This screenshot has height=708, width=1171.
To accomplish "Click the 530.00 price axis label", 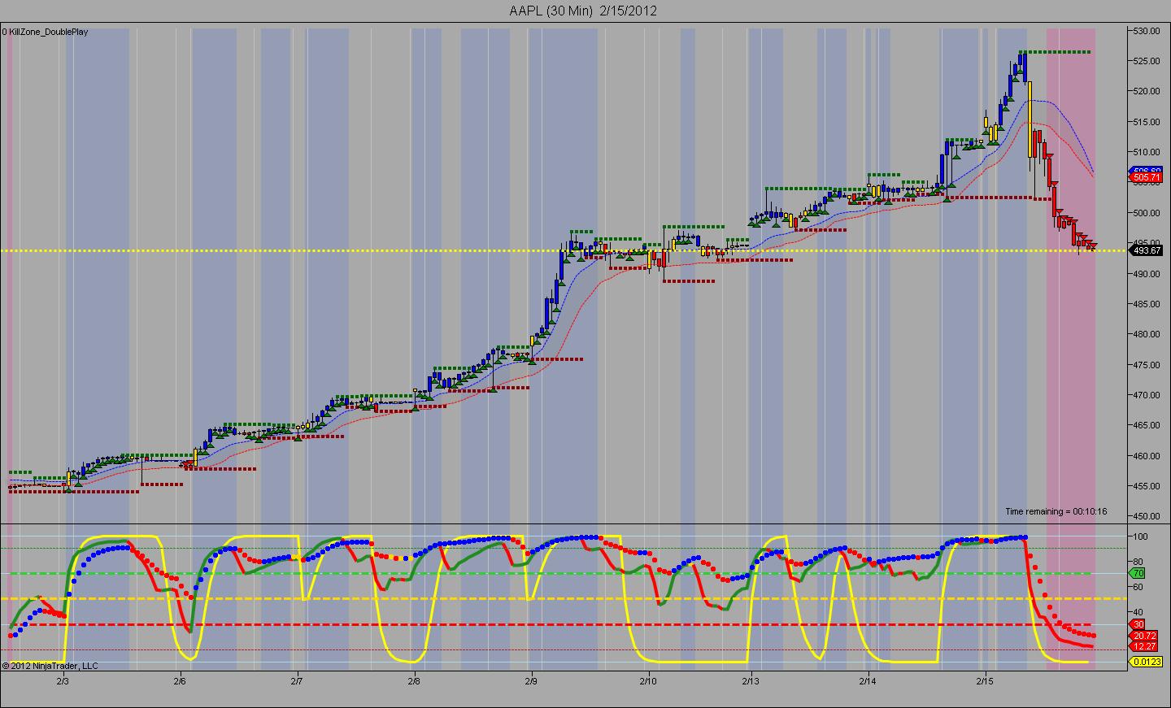I will click(x=1145, y=31).
